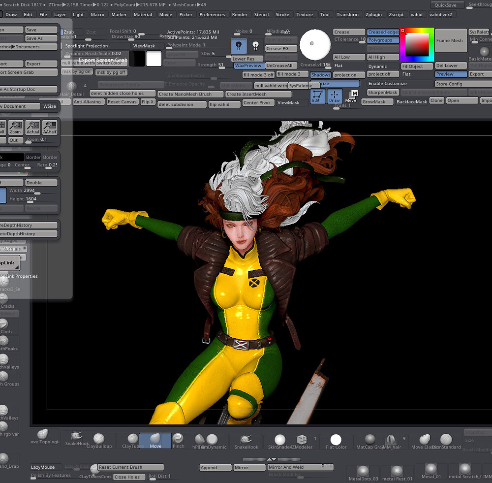Select the Draw mode icon
The width and height of the screenshot is (492, 483).
pyautogui.click(x=334, y=96)
